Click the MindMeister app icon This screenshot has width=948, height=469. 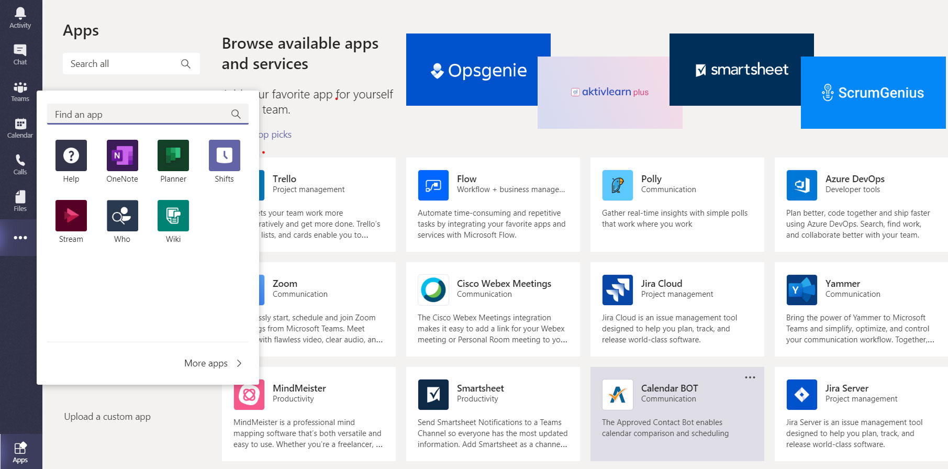click(x=249, y=395)
